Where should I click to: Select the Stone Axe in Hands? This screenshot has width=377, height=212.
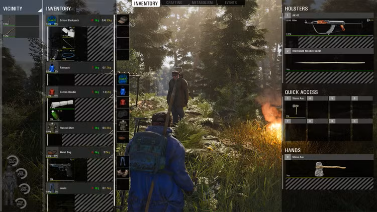329,168
